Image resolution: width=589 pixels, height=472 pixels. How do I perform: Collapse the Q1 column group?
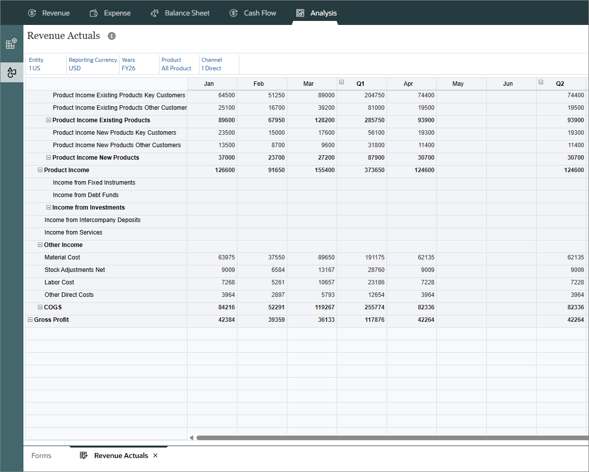coord(342,82)
